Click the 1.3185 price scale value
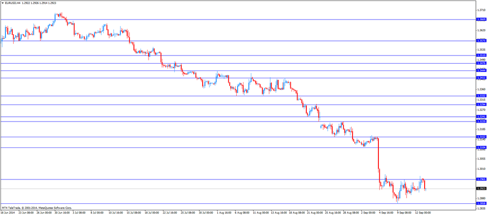 [481, 129]
